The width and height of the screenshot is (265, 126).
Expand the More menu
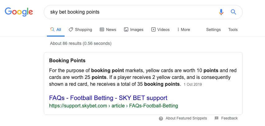coord(184,29)
